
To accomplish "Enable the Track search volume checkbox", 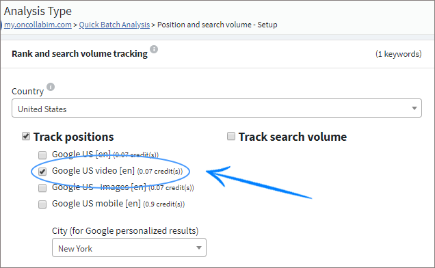I will point(231,136).
